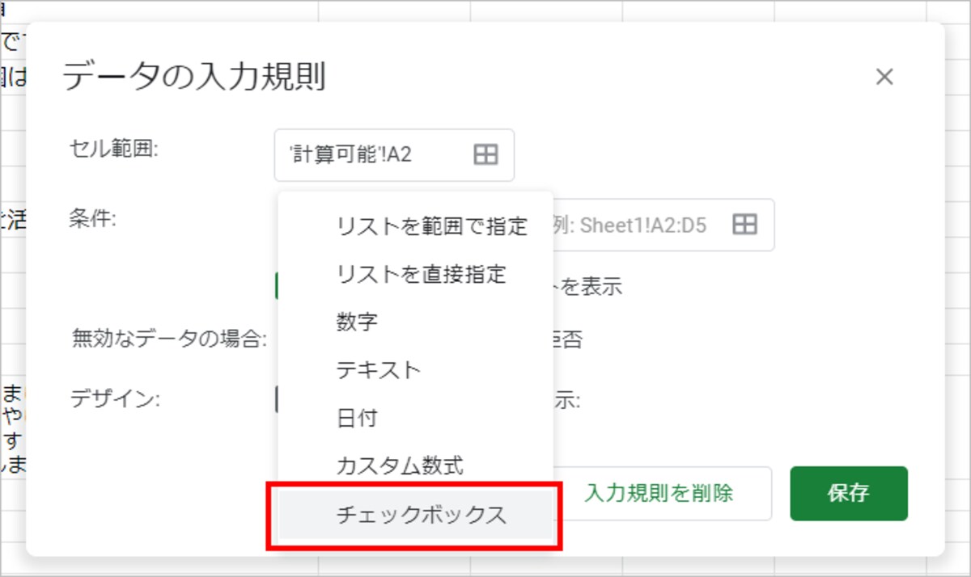Select 日付 condition option
This screenshot has height=577, width=971.
point(415,419)
